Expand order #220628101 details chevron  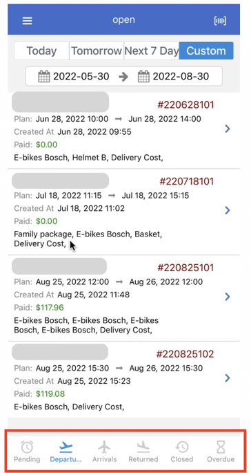coord(228,129)
